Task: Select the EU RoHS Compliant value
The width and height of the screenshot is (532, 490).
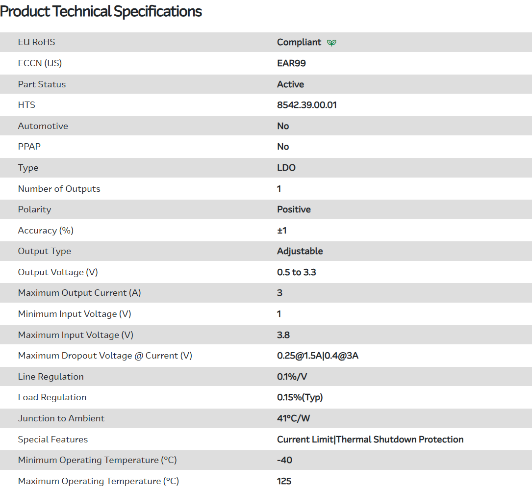Action: click(299, 42)
